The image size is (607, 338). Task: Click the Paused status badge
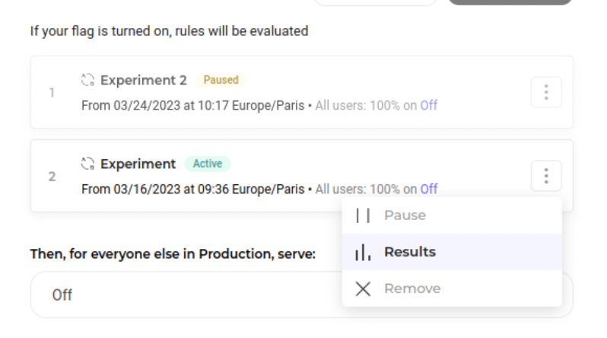point(221,80)
